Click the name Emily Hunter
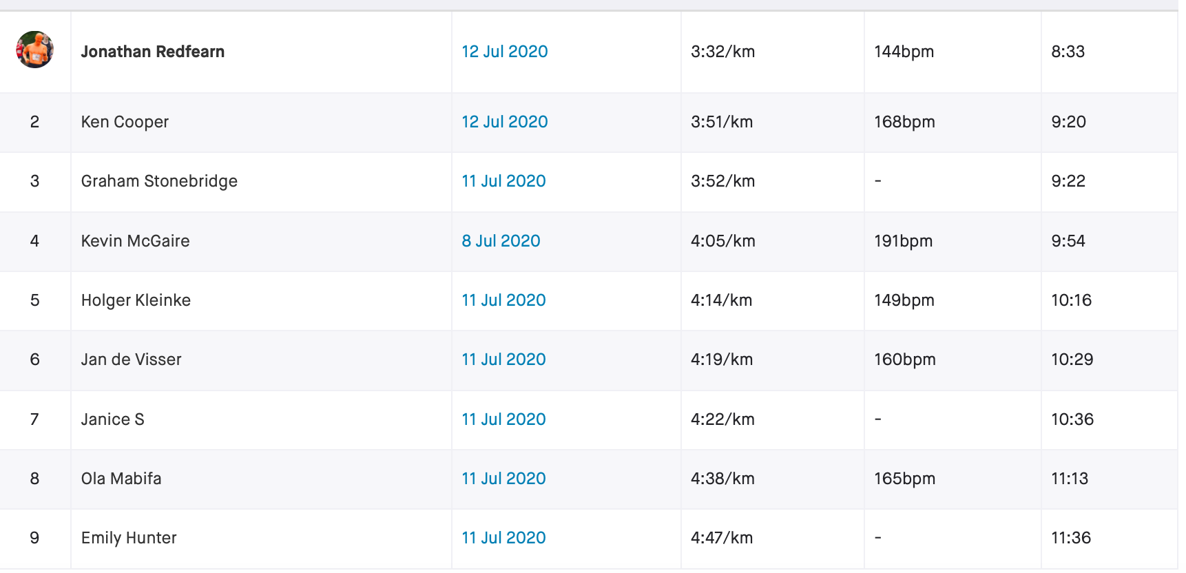Image resolution: width=1186 pixels, height=573 pixels. coord(129,538)
